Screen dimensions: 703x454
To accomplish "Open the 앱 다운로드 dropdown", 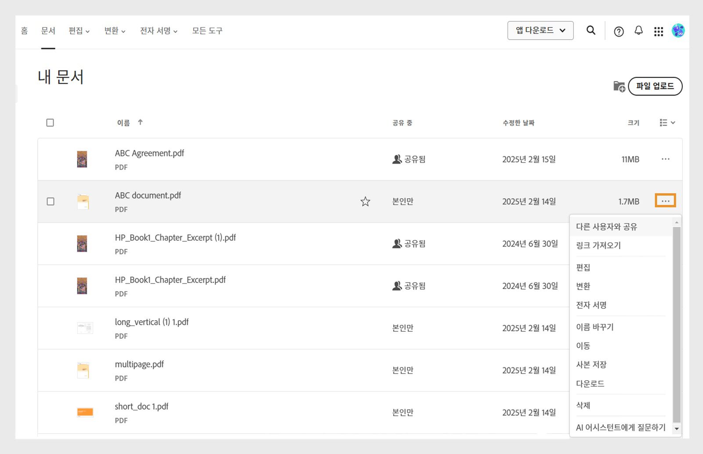I will point(540,30).
